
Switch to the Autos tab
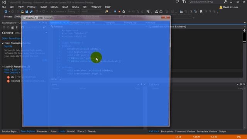pyautogui.click(x=53, y=131)
